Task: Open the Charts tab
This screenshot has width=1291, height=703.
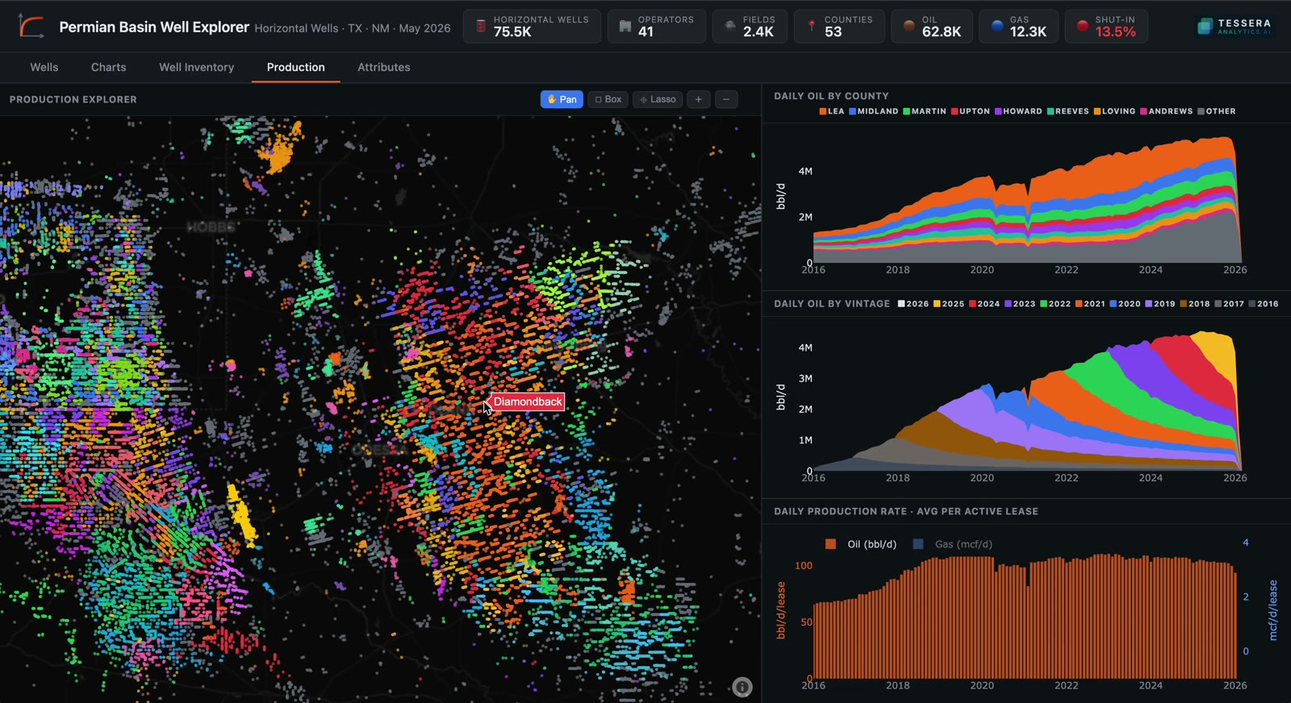Action: point(109,67)
